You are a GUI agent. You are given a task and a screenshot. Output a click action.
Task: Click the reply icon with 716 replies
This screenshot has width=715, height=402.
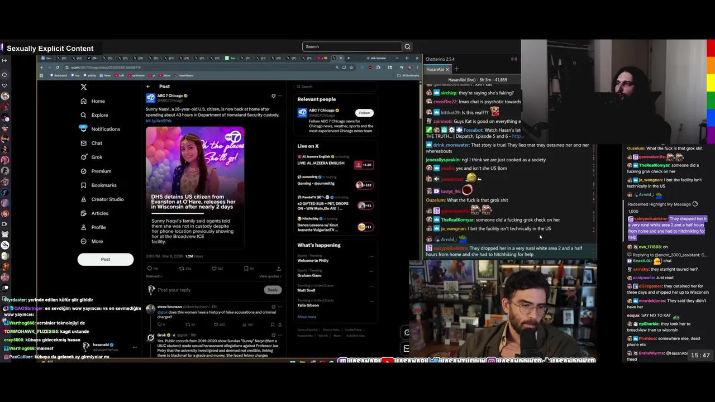coord(149,269)
